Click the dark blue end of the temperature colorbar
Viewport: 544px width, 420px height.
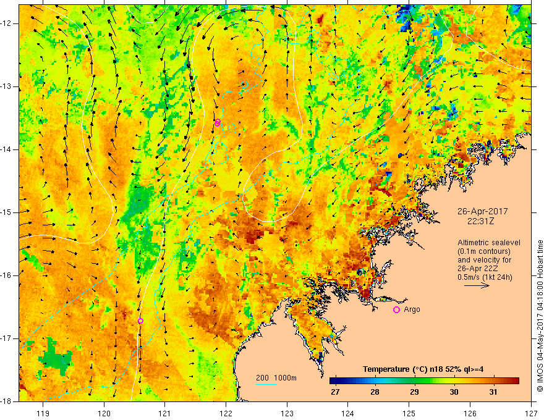[334, 381]
